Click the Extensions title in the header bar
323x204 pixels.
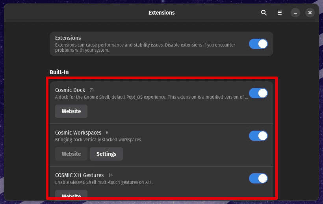coord(161,13)
